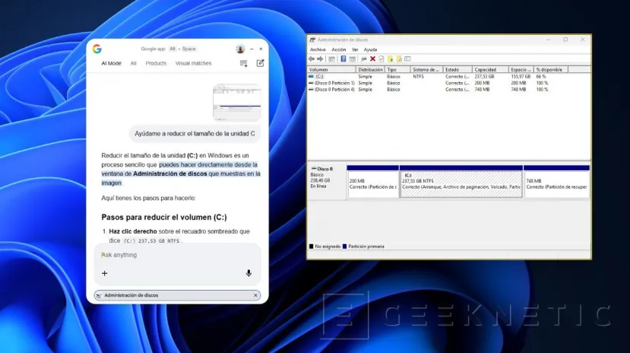Maximize the Administración de discos window
This screenshot has width=630, height=353.
pyautogui.click(x=565, y=40)
